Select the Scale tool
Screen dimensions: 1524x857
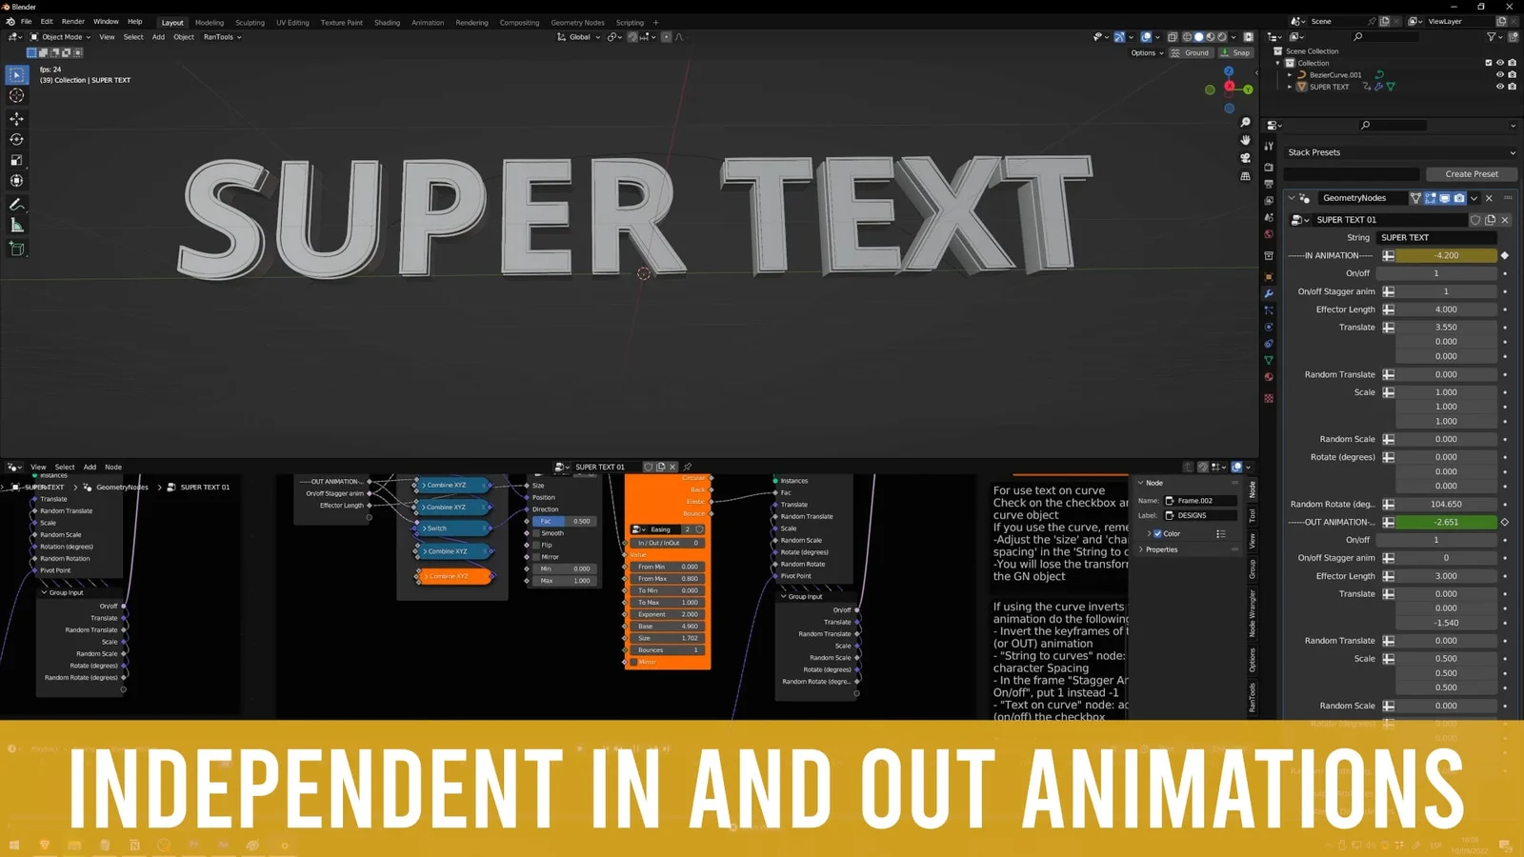point(16,159)
